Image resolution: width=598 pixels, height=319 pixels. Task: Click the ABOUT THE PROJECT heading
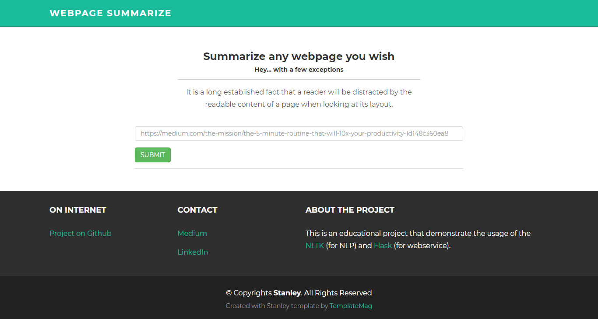[350, 210]
